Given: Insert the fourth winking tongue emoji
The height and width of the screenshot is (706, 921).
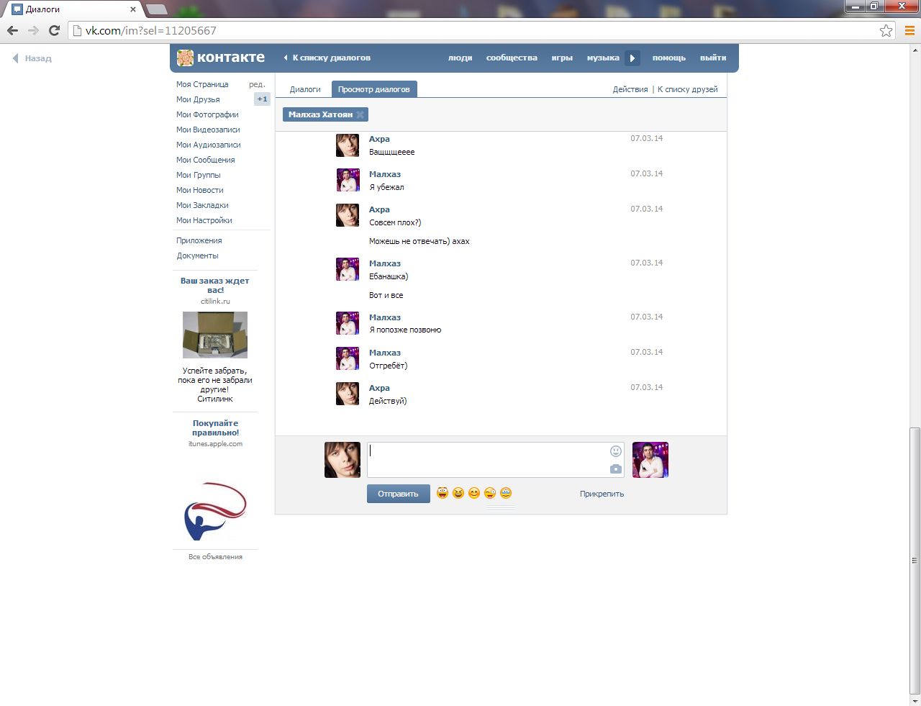Looking at the screenshot, I should click(490, 493).
